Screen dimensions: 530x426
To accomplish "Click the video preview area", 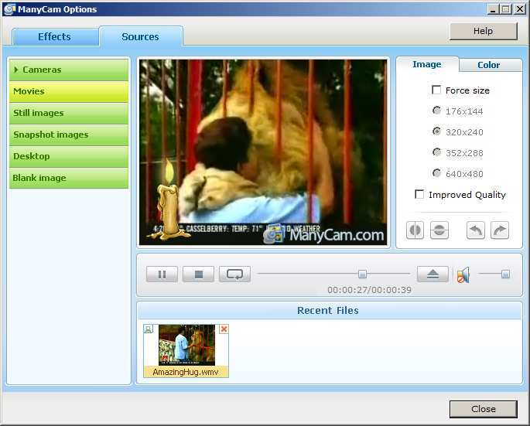I will click(263, 152).
